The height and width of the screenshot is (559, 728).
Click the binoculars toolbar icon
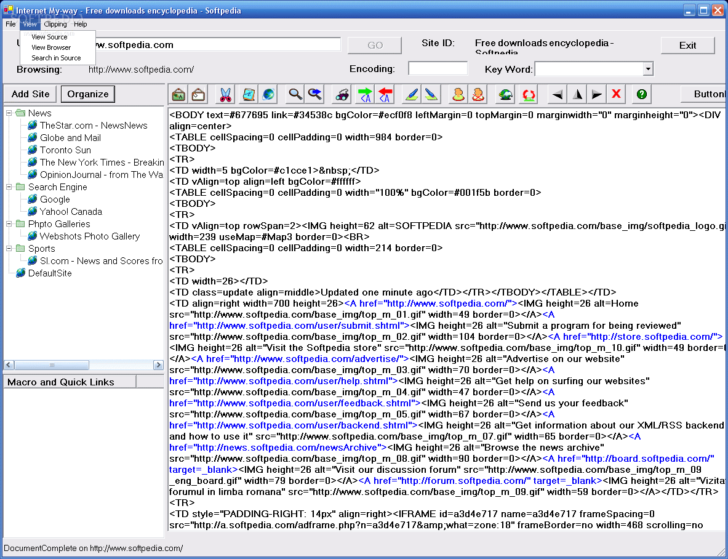[x=342, y=94]
